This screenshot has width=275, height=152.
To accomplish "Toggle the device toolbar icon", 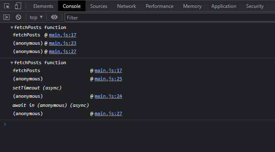I will 18,6.
